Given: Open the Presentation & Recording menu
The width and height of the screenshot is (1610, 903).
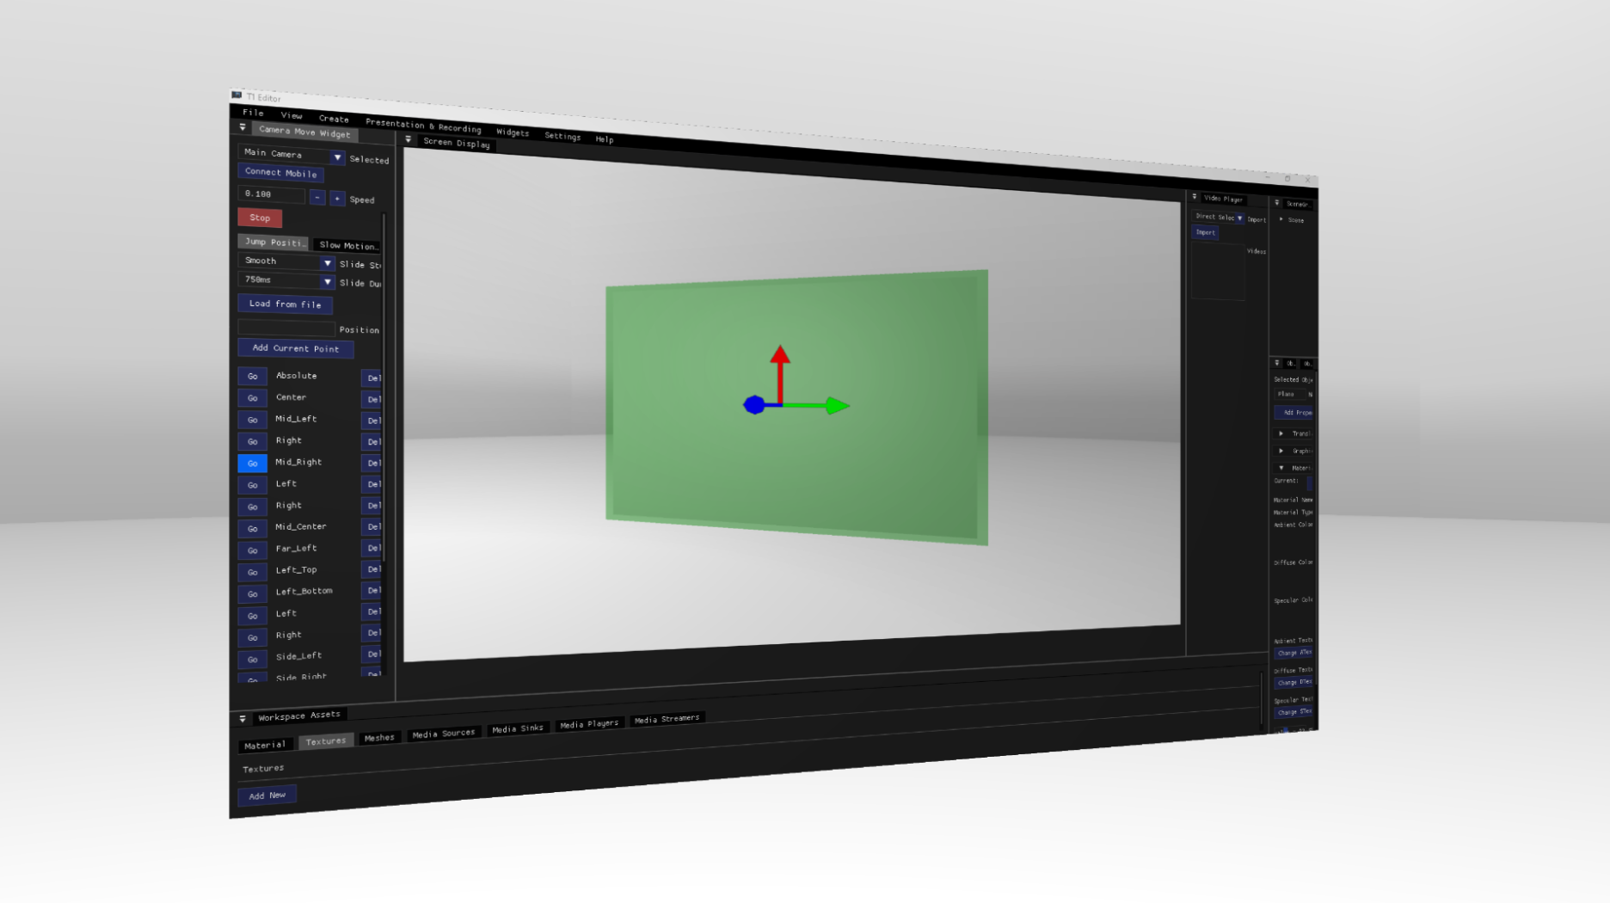Looking at the screenshot, I should coord(423,126).
